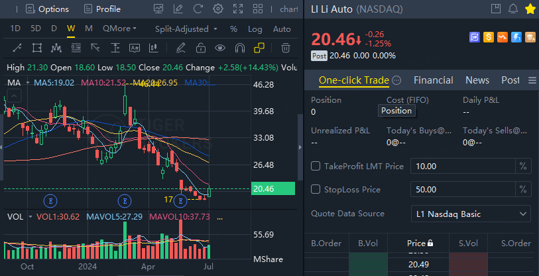This screenshot has height=276, width=539.
Task: Expand the VOL indicator dropdown arrow
Action: [30, 217]
